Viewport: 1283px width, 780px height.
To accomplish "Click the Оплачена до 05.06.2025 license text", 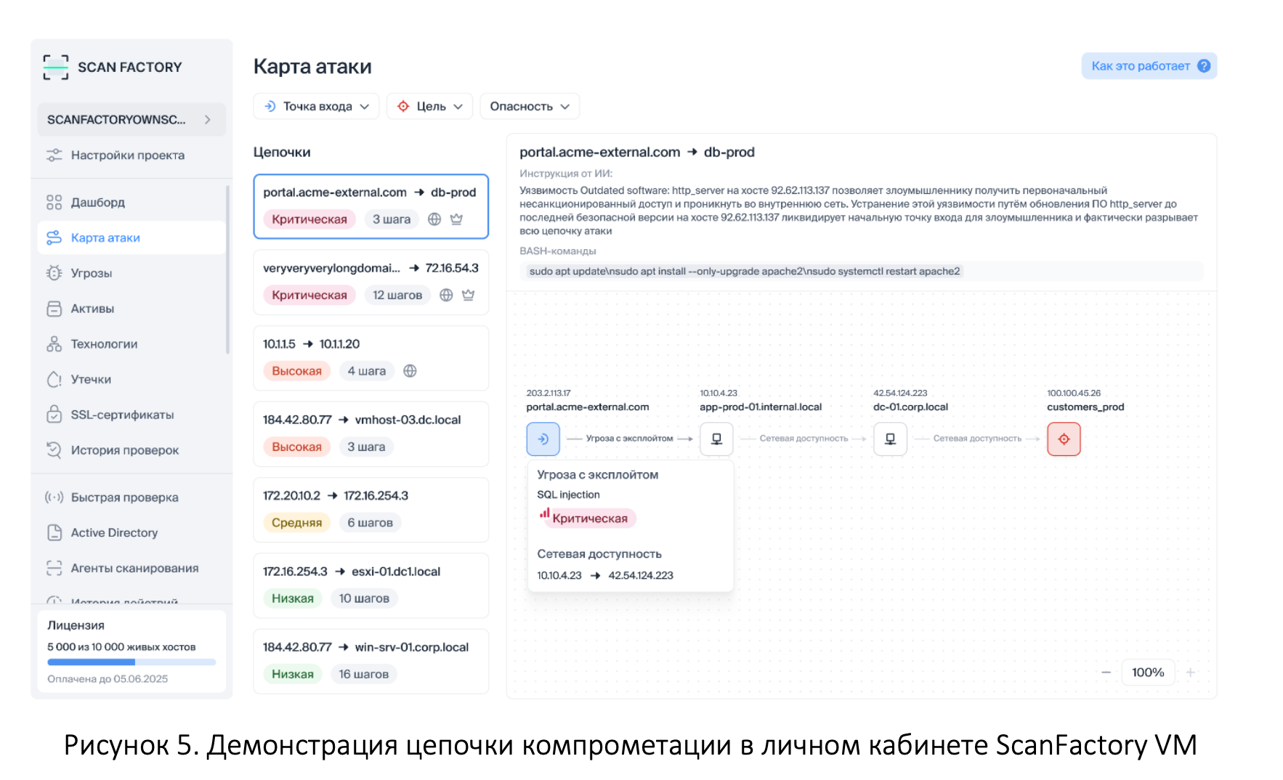I will pyautogui.click(x=108, y=679).
